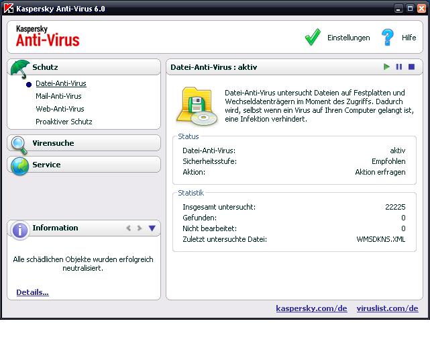
Task: Click the blue question mark help icon
Action: click(388, 38)
